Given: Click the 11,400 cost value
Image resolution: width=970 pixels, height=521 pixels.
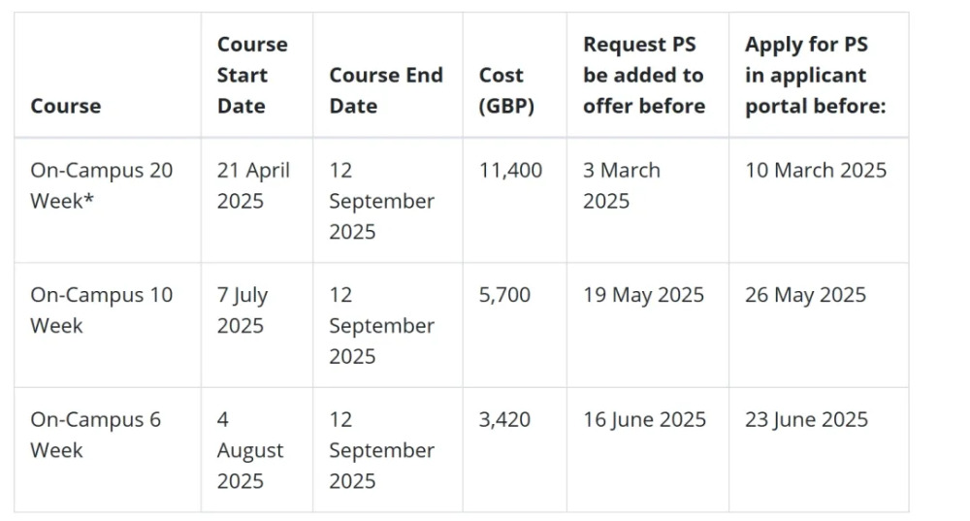Looking at the screenshot, I should coord(510,170).
